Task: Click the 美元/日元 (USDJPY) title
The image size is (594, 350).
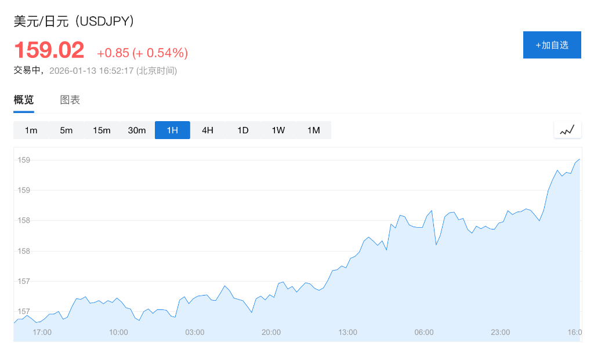Action: click(74, 21)
